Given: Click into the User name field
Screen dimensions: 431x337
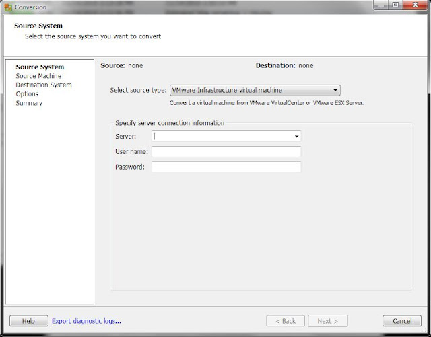Looking at the screenshot, I should point(226,151).
